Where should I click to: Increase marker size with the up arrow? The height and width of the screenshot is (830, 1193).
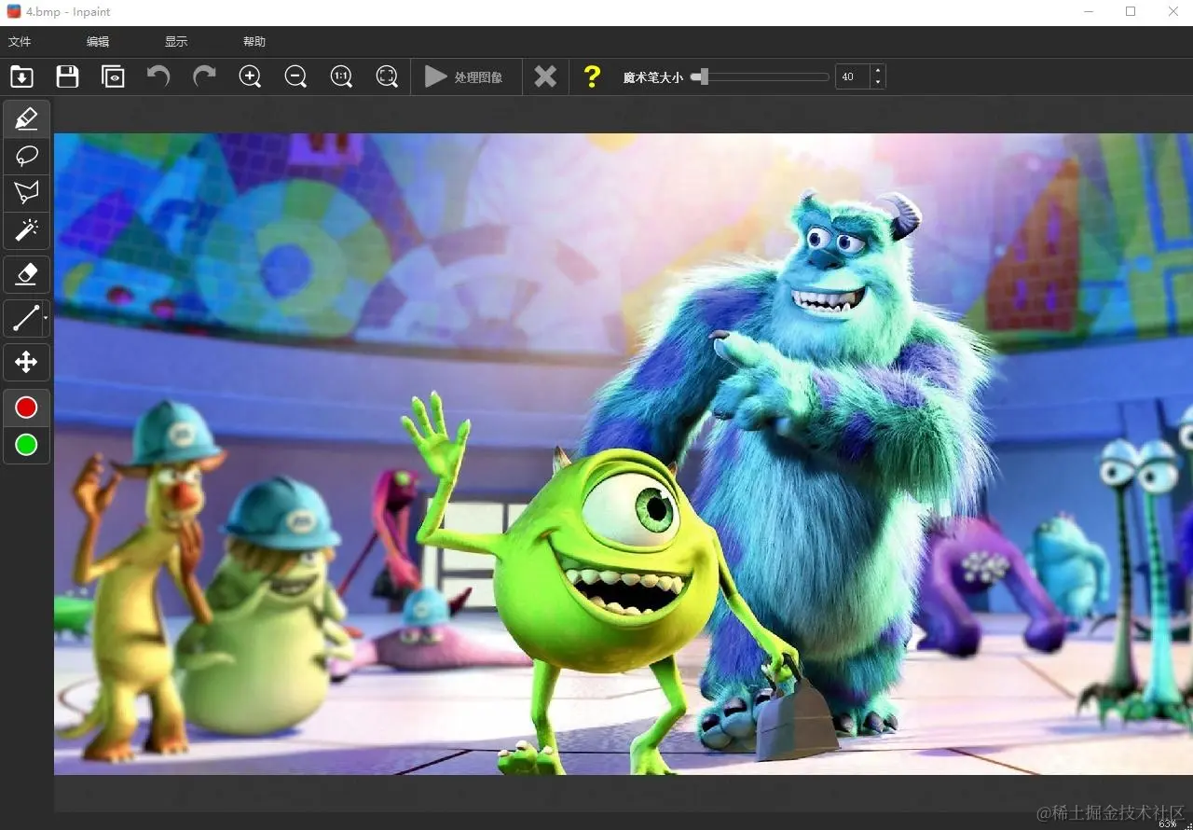(x=878, y=71)
